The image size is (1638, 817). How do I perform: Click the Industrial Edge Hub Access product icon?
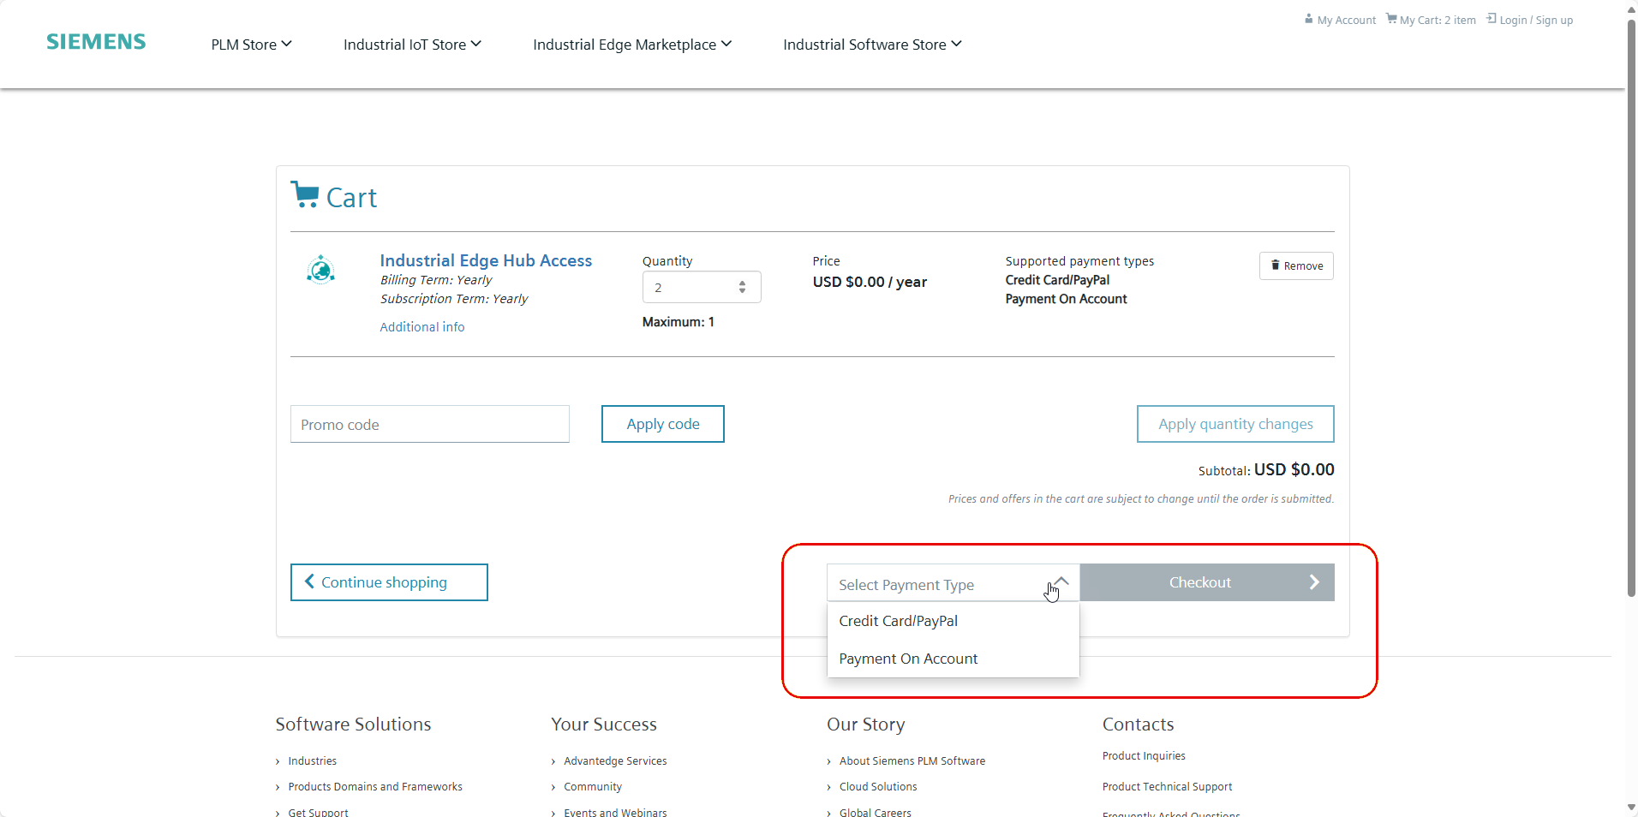click(320, 270)
